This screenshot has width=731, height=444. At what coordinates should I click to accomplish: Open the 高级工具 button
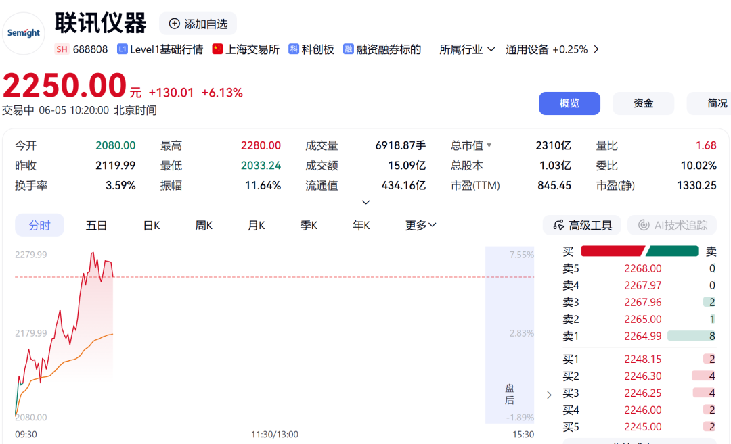tap(582, 225)
